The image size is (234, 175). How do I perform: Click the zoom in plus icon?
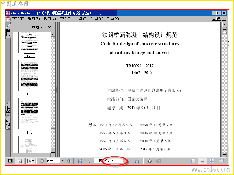(69, 161)
